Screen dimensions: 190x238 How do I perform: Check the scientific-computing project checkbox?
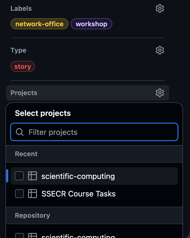coord(19,176)
